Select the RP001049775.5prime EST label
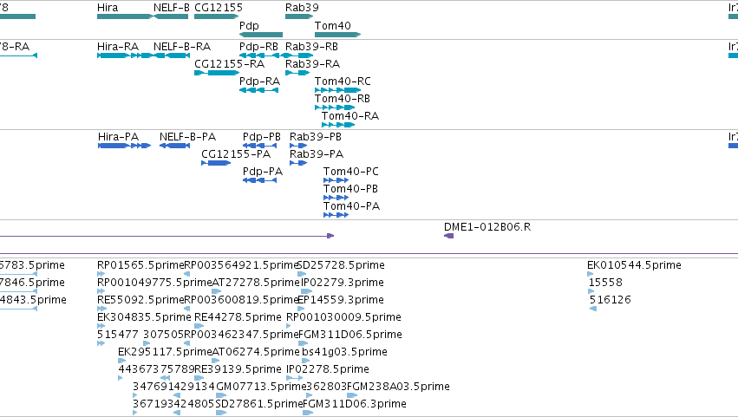 tap(154, 283)
